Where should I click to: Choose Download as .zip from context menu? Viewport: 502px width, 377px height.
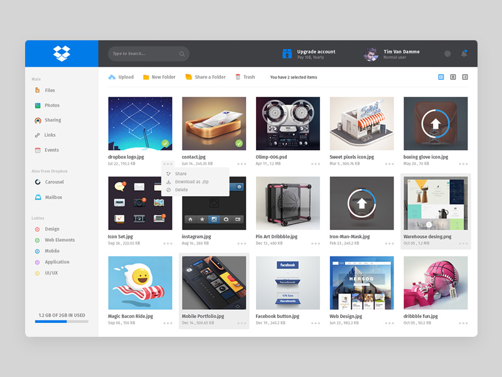point(191,182)
